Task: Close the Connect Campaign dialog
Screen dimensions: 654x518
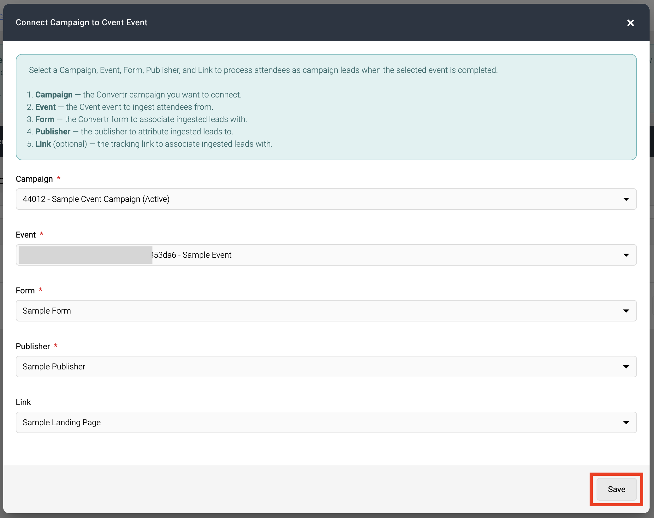Action: point(630,23)
